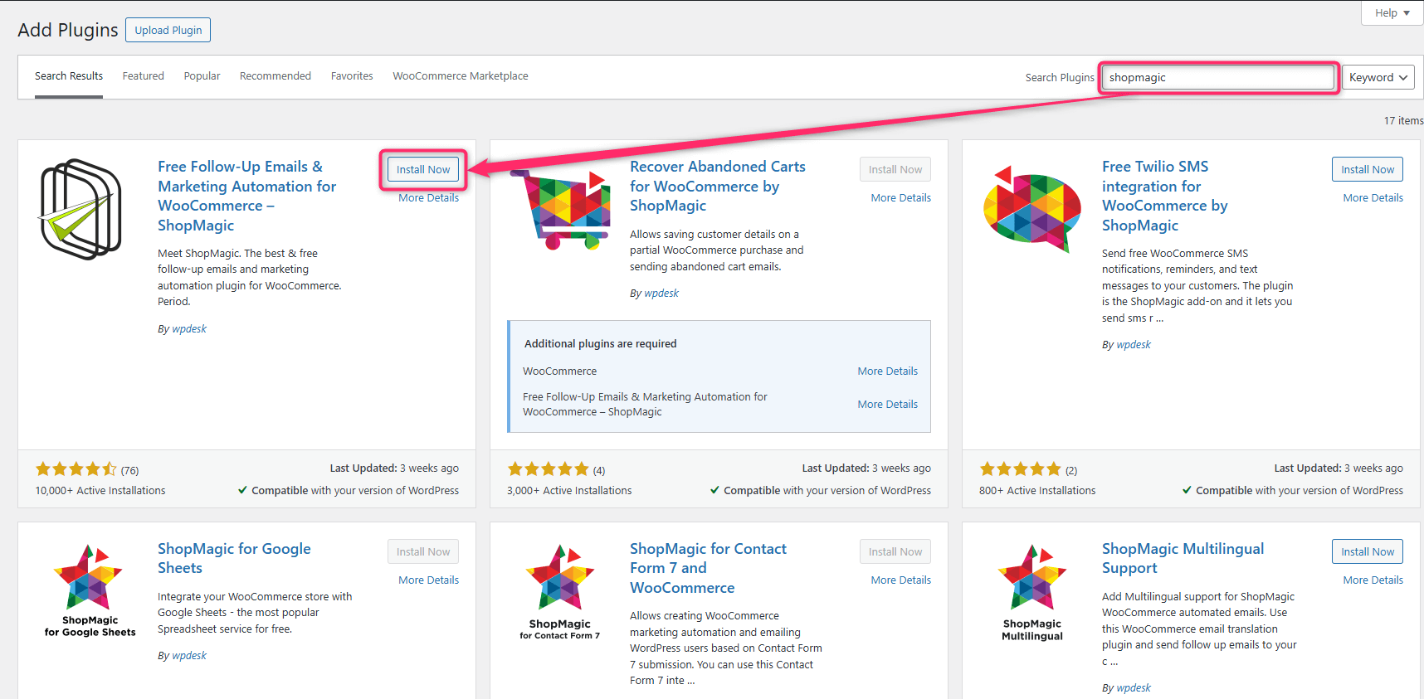
Task: Click the ShopMagic for Contact Form 7 icon
Action: 560,590
